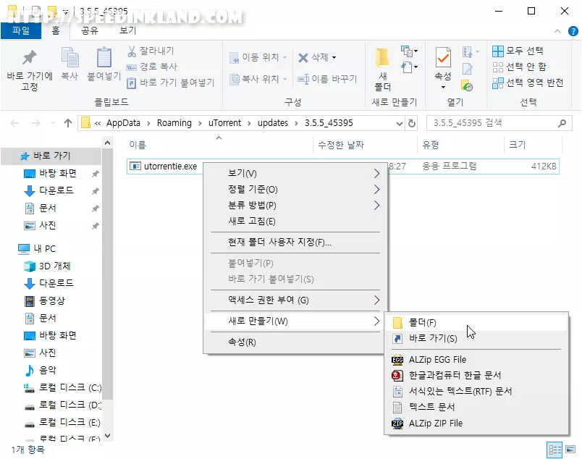Click the Cut scissors icon
582x459 pixels.
point(132,51)
